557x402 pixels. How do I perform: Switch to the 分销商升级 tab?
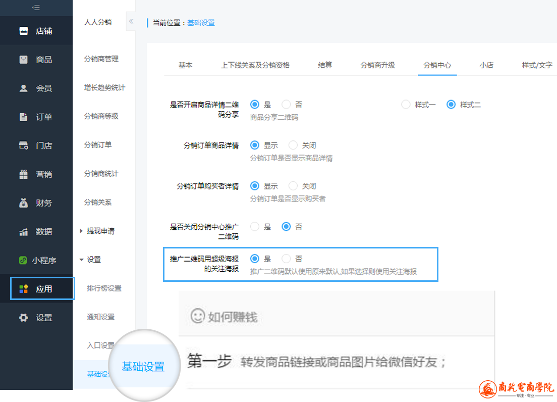tap(377, 65)
